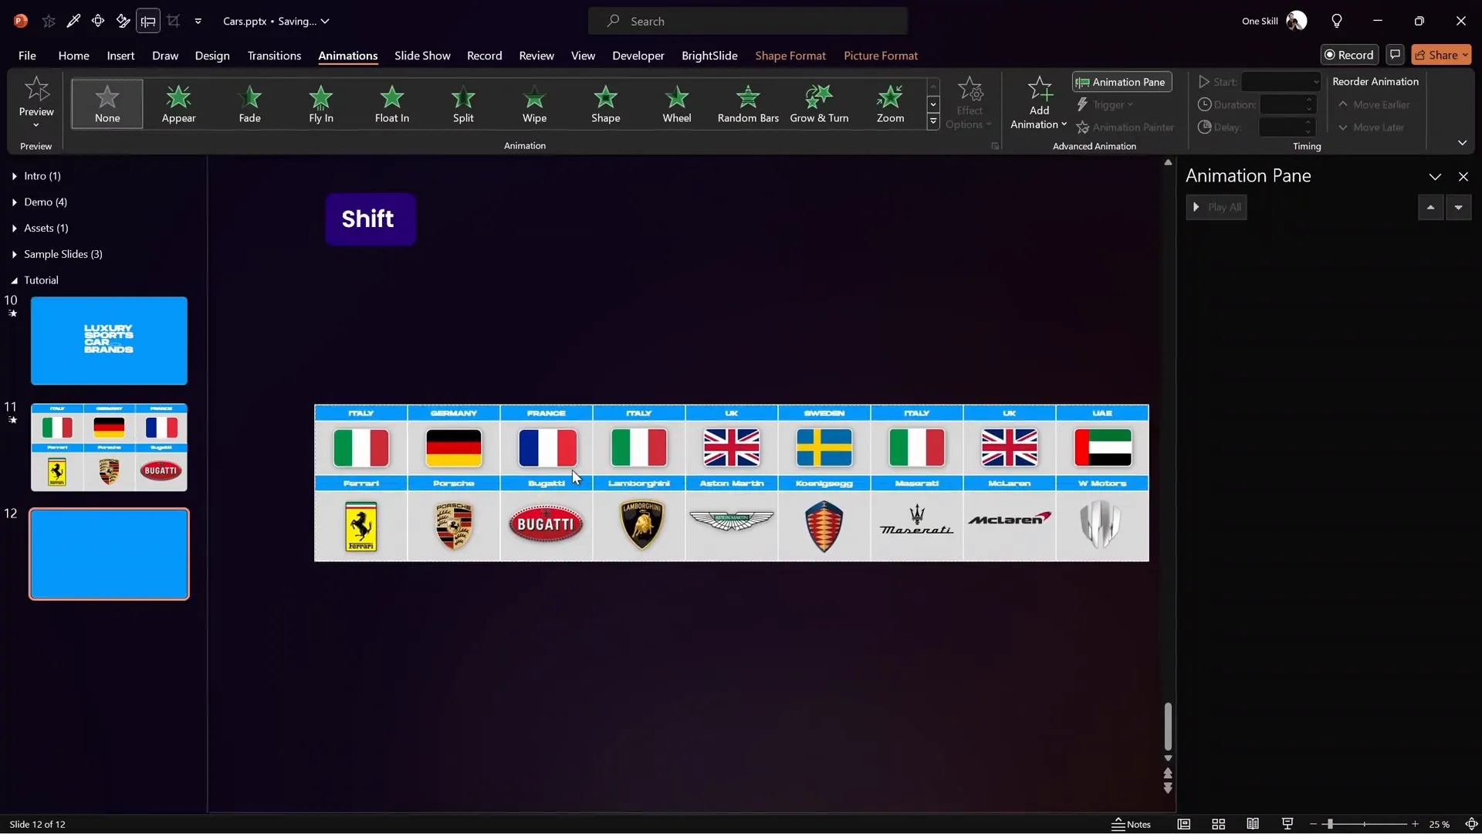Screen dimensions: 1482x834
Task: Select the Sweden flag image
Action: 824,448
